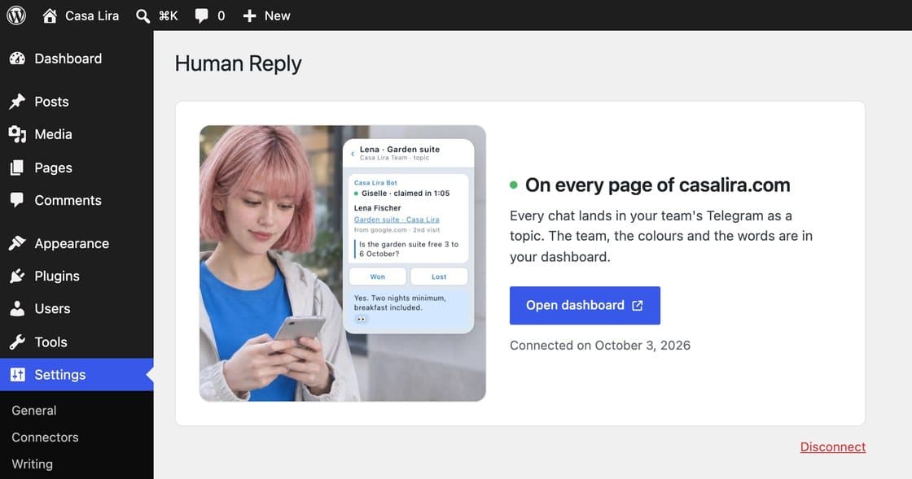This screenshot has height=479, width=912.
Task: Click 'Connected on October 3, 2026' text
Action: tap(600, 346)
